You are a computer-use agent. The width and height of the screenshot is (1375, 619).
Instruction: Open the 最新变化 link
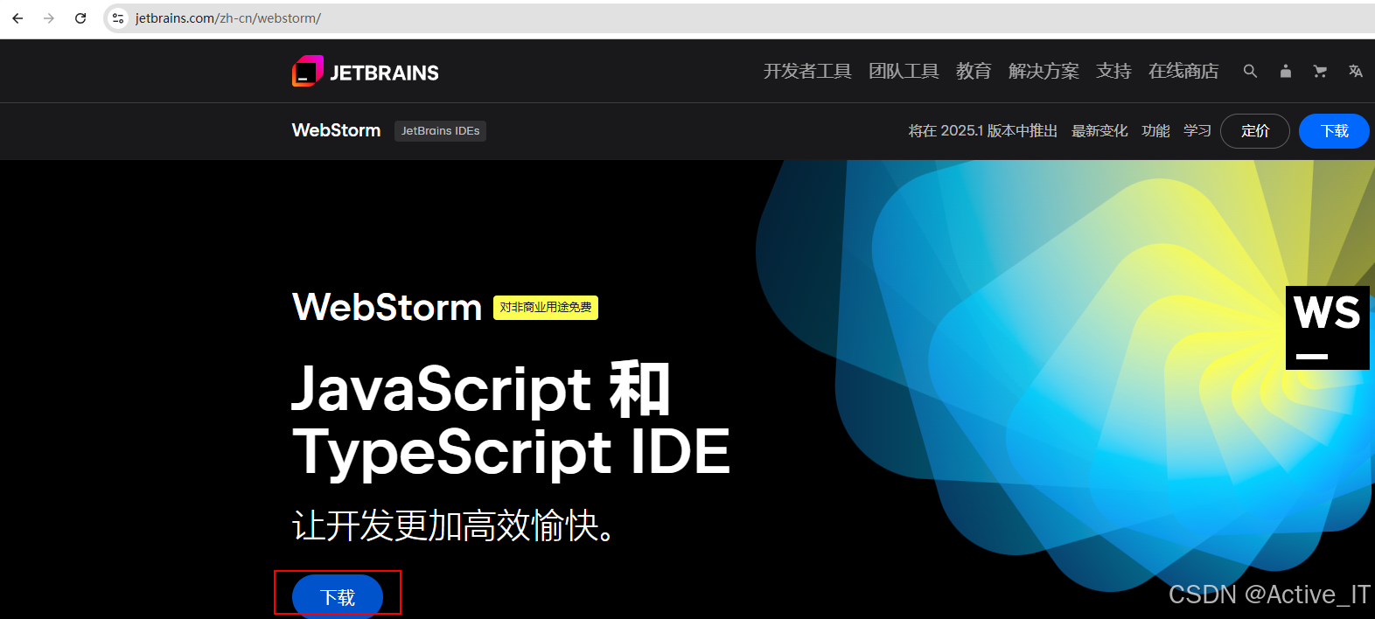point(1099,131)
